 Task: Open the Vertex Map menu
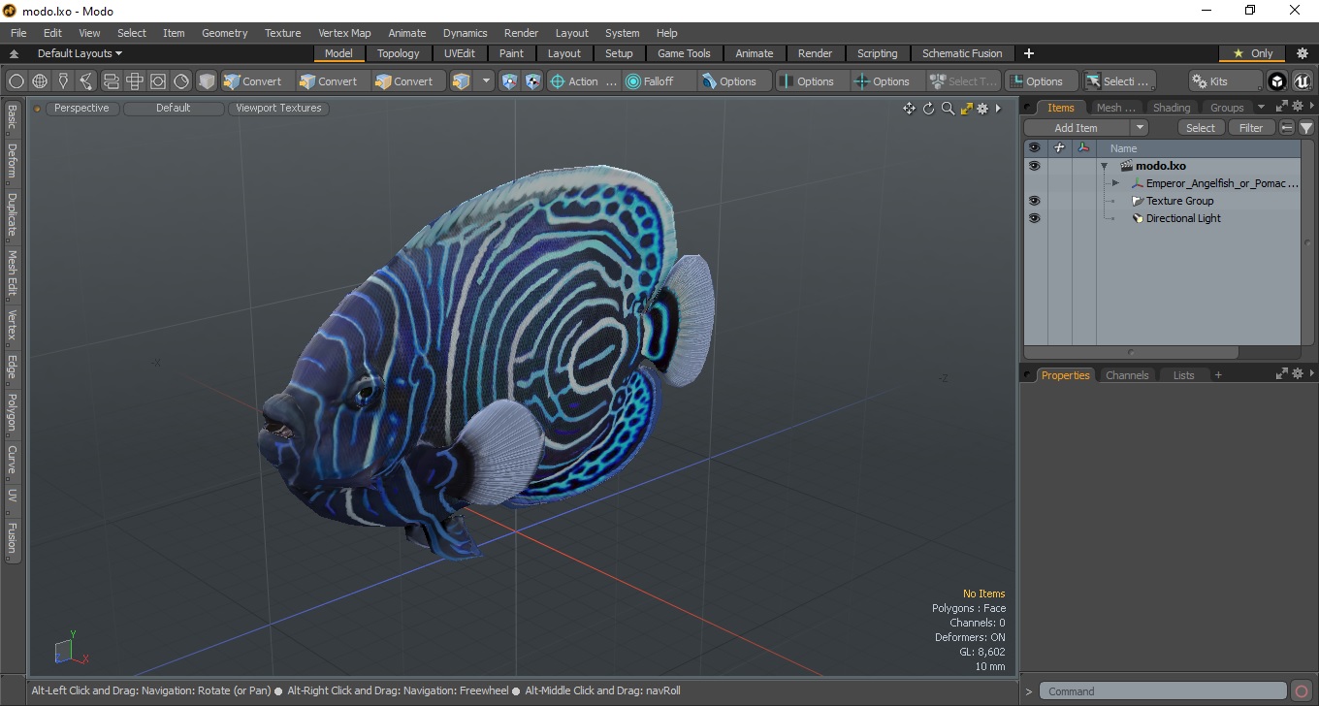click(344, 33)
